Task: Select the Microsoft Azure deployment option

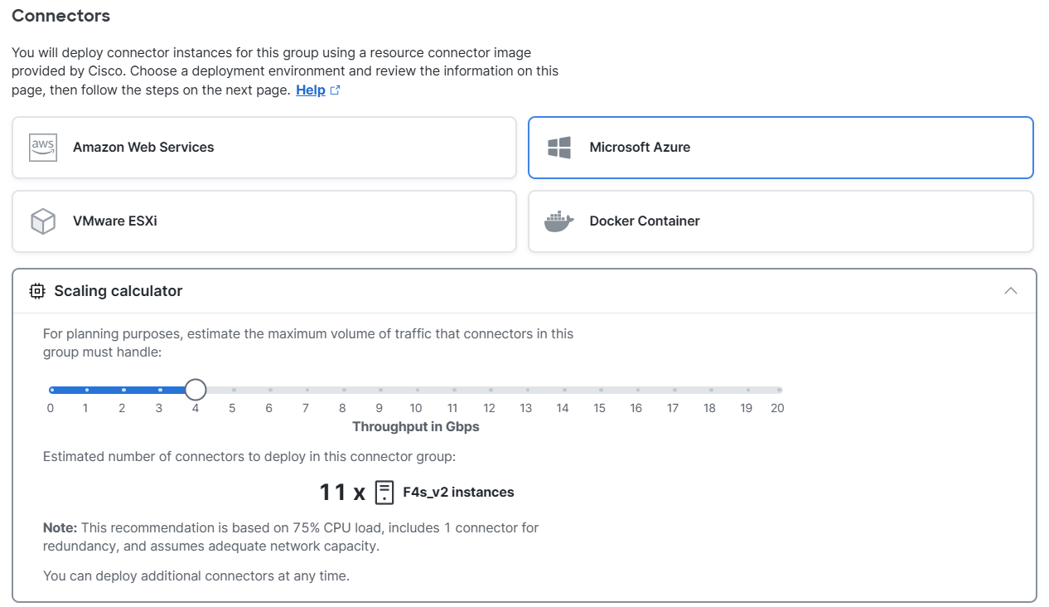Action: (x=781, y=148)
